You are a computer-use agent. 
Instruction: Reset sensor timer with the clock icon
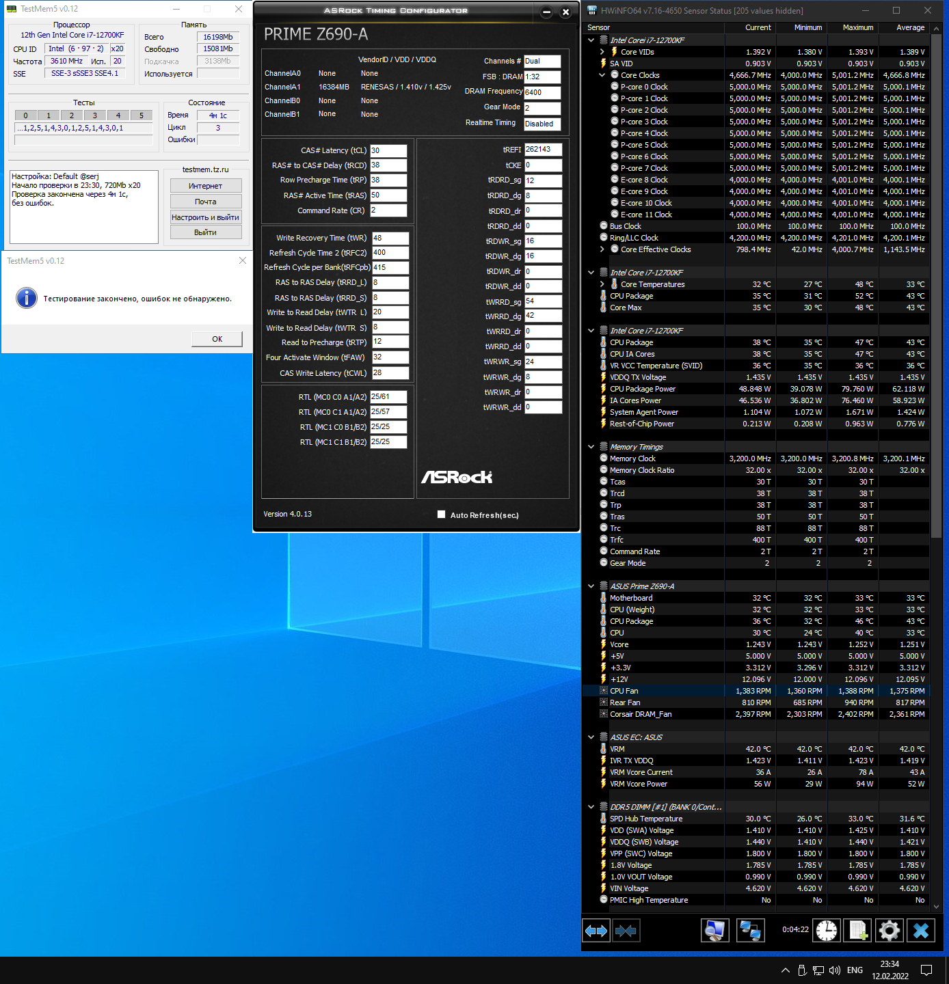pyautogui.click(x=827, y=930)
